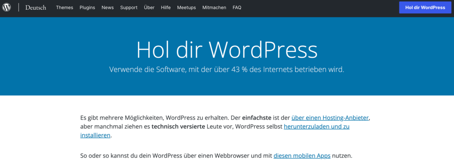This screenshot has height=166, width=454.
Task: Go to Plugins in the navigation
Action: 87,8
